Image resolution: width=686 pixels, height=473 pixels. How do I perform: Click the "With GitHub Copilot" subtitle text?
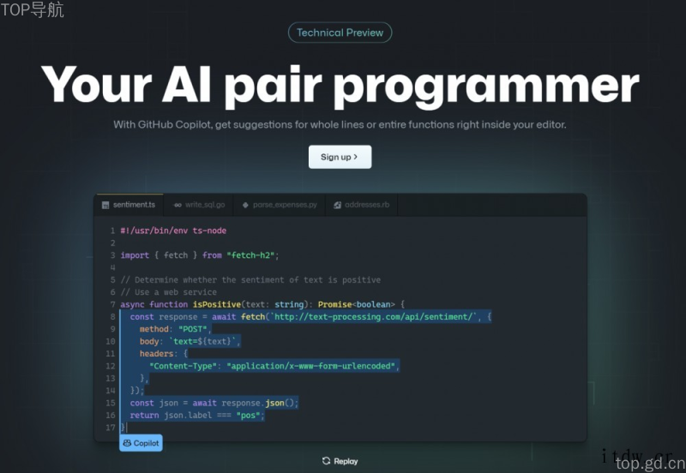(340, 124)
